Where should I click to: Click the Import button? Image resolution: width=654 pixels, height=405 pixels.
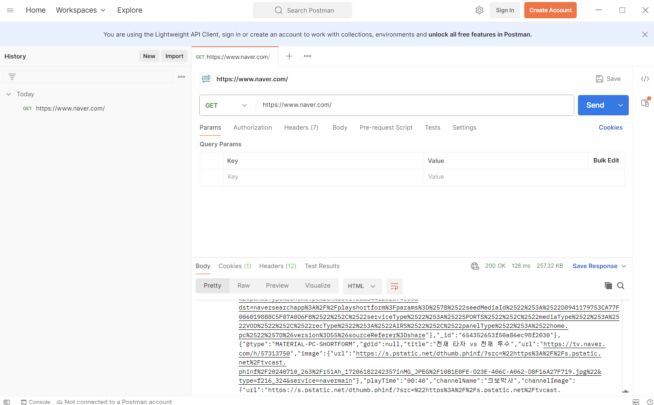(174, 56)
